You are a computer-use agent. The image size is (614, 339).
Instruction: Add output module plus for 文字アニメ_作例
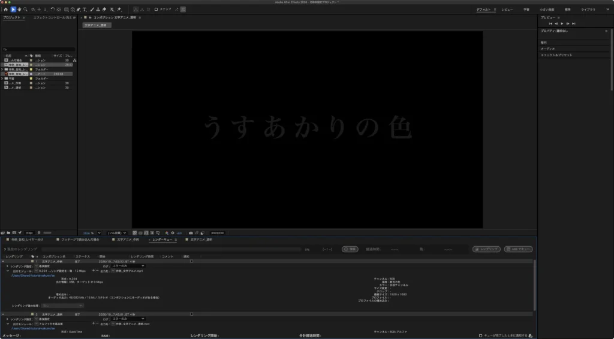93,271
